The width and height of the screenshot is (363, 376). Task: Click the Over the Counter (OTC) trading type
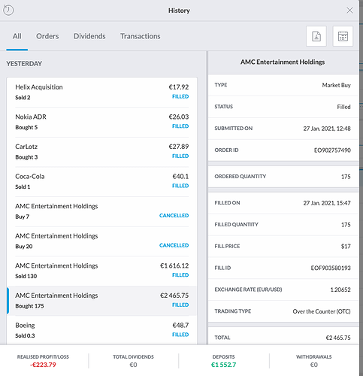(x=322, y=311)
